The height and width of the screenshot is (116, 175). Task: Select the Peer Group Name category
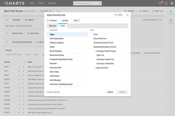point(67,39)
